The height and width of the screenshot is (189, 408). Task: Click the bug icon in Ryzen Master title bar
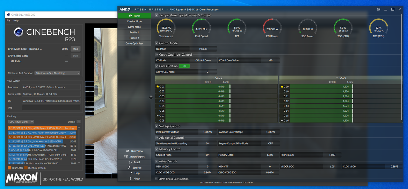point(378,9)
